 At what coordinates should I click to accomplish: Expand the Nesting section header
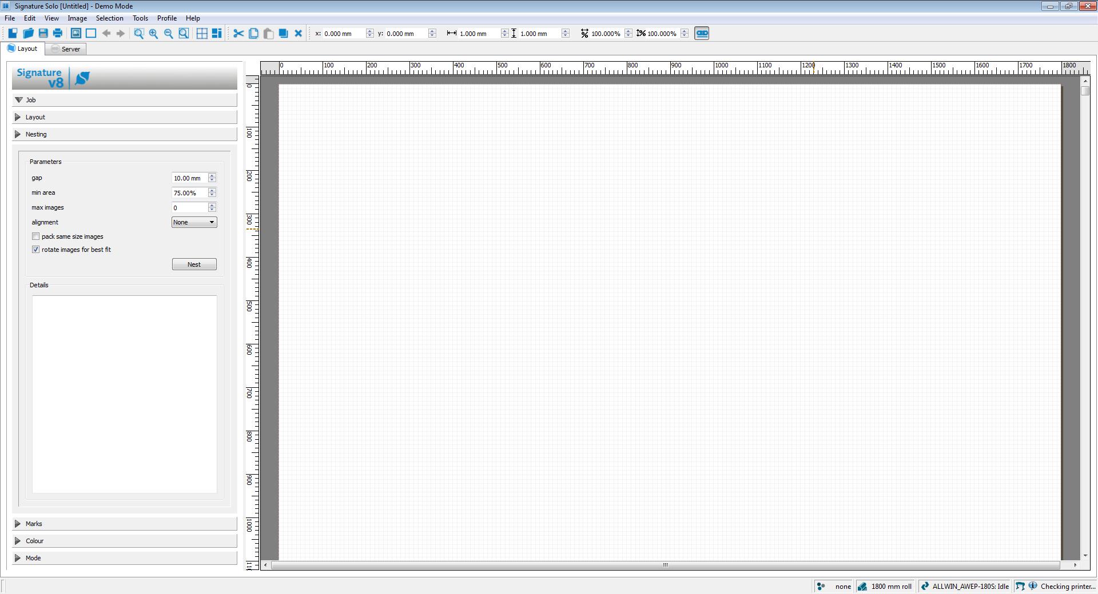tap(124, 134)
